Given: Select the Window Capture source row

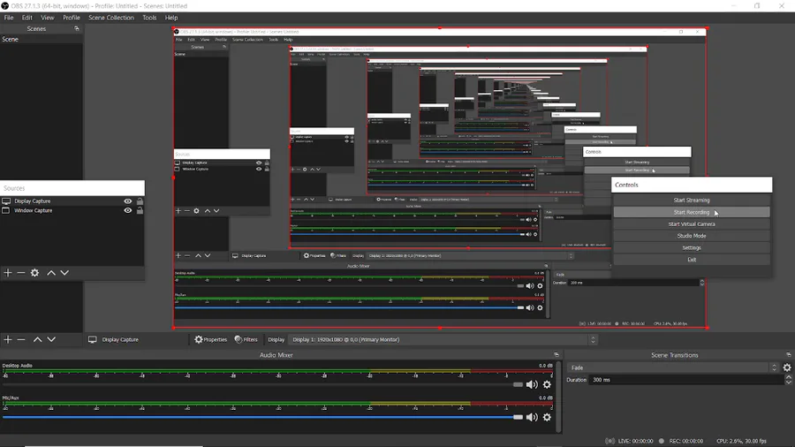Looking at the screenshot, I should tap(72, 210).
